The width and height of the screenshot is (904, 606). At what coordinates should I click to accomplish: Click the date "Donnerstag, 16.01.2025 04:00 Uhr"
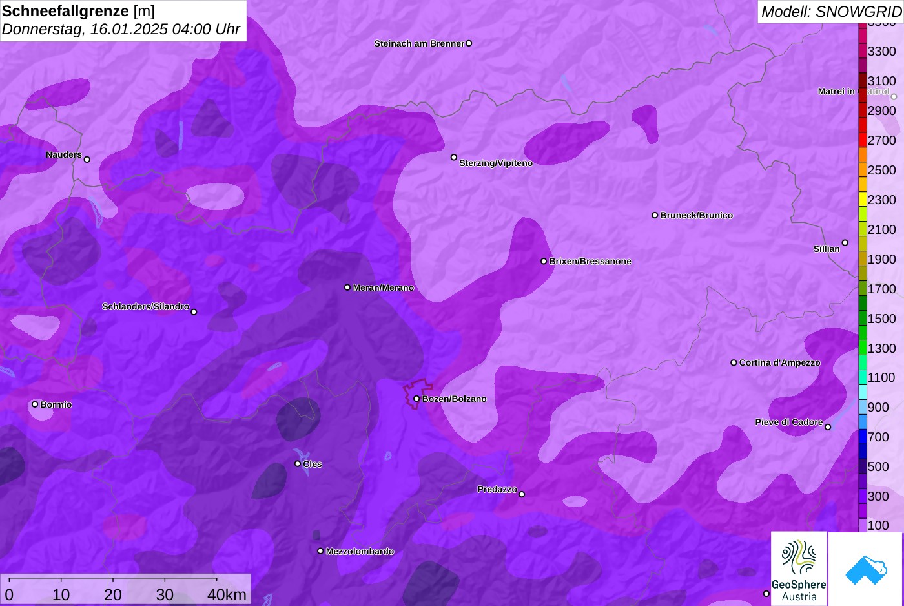point(121,29)
